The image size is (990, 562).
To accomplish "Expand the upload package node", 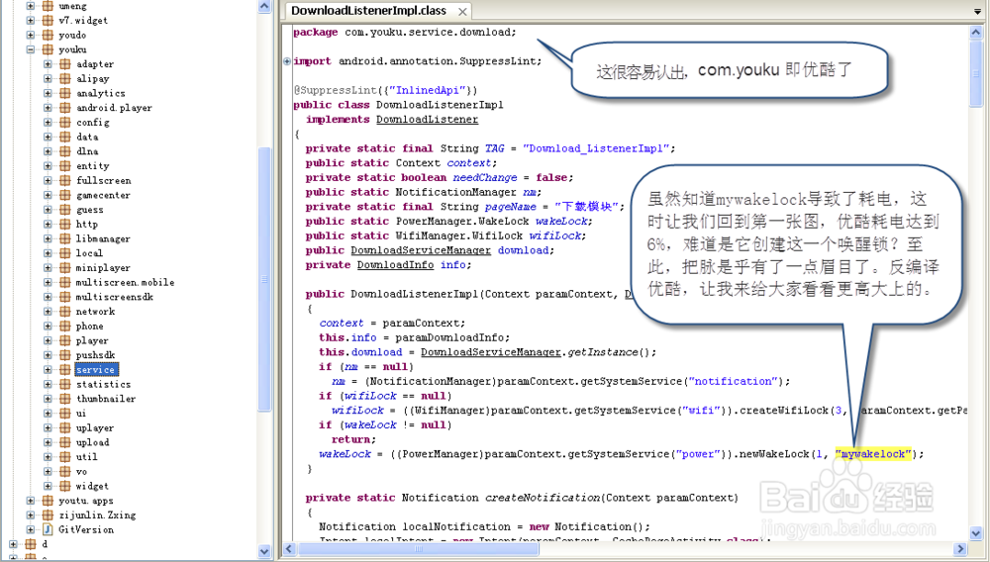I will tap(48, 442).
